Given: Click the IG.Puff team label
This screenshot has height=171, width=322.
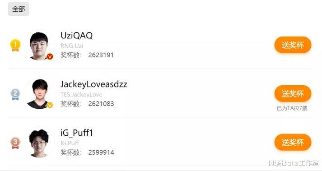Looking at the screenshot, I should click(70, 143).
